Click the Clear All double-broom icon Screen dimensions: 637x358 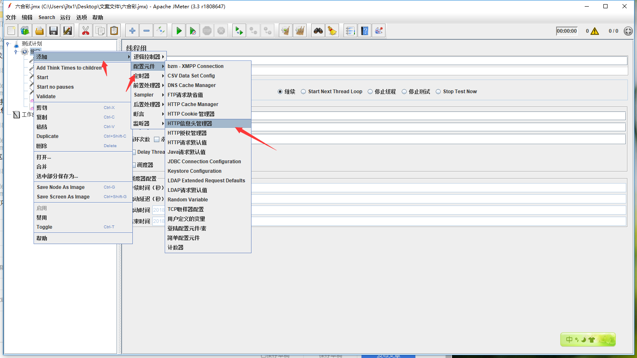[300, 31]
